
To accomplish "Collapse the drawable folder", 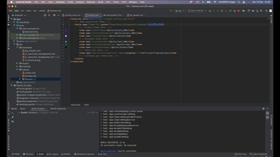I will pyautogui.click(x=17, y=48).
